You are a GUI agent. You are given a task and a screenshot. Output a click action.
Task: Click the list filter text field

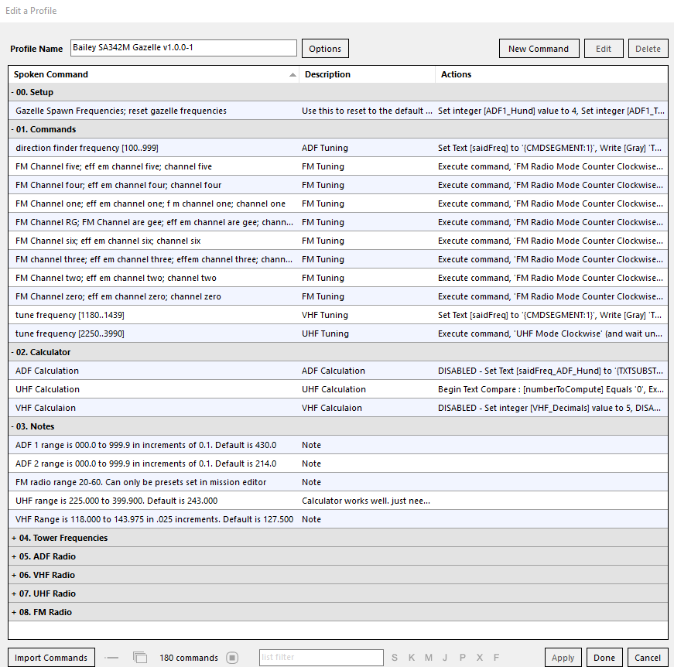tap(321, 658)
